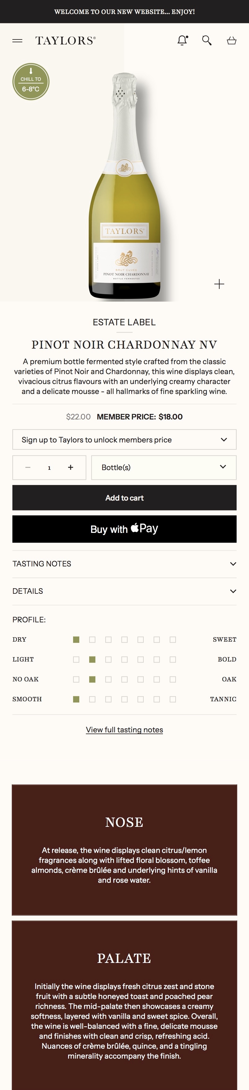The height and width of the screenshot is (1090, 249).
Task: Open the shopping basket icon
Action: pyautogui.click(x=231, y=41)
